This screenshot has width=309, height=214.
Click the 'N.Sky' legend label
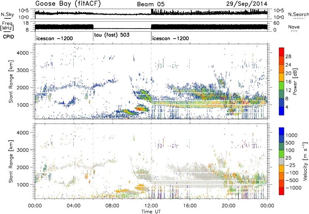click(x=7, y=14)
